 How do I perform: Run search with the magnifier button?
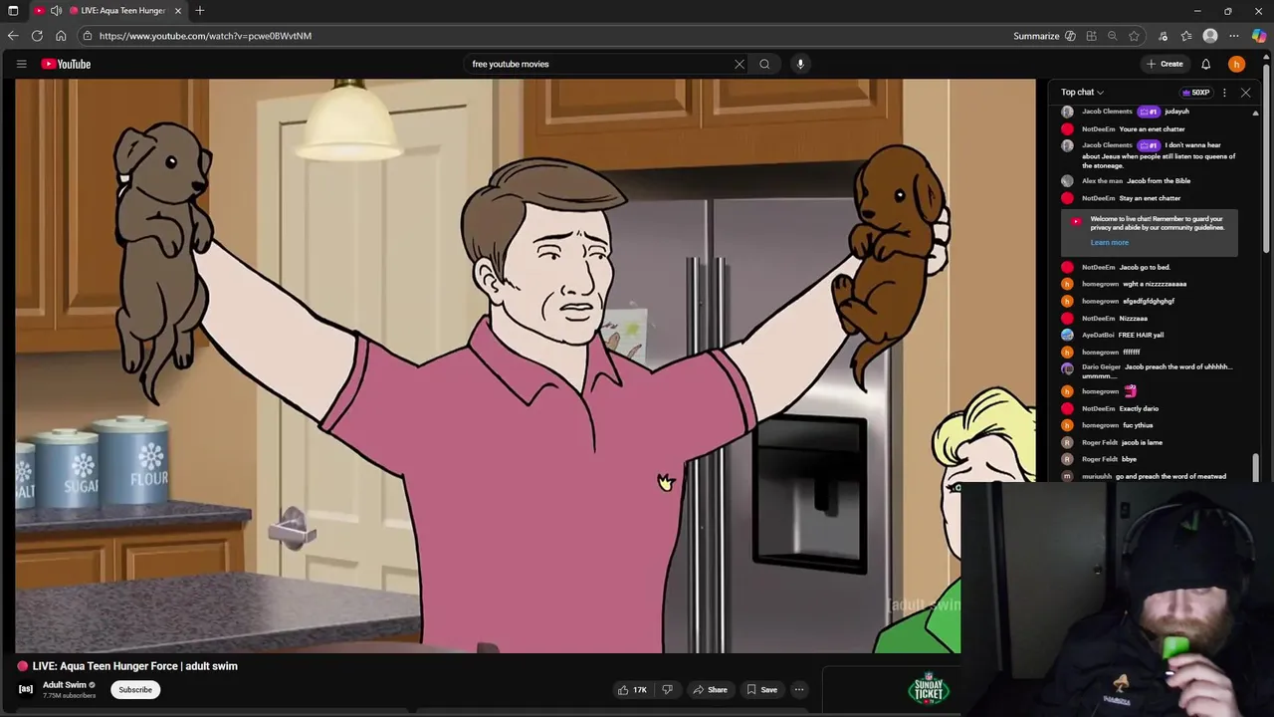(764, 64)
